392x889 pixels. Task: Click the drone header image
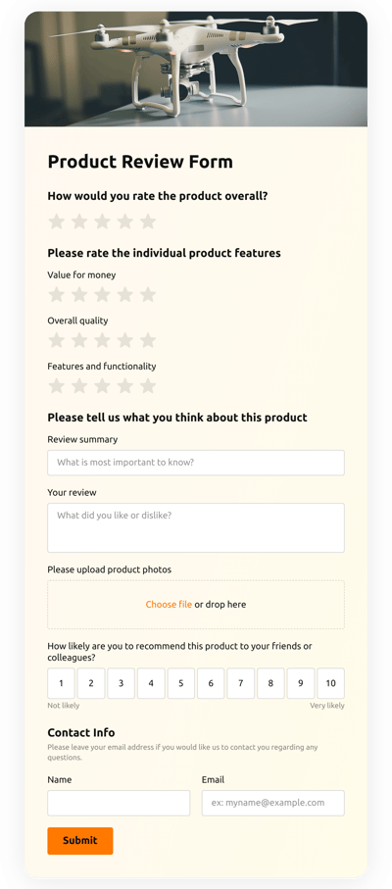point(196,69)
